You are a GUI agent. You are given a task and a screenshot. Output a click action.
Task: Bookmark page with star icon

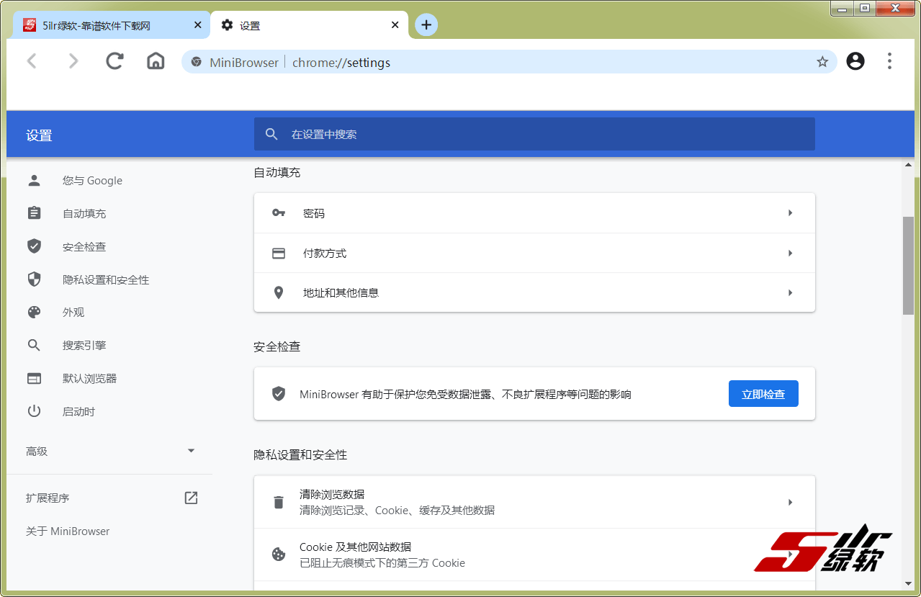tap(822, 62)
